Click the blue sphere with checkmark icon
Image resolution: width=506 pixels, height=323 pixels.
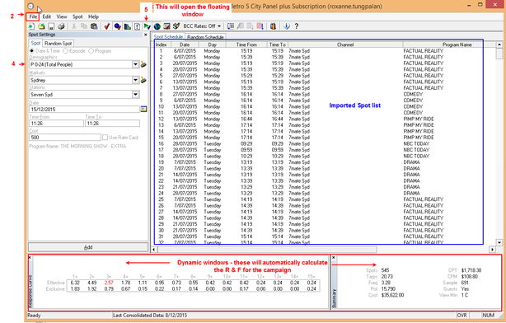118,26
